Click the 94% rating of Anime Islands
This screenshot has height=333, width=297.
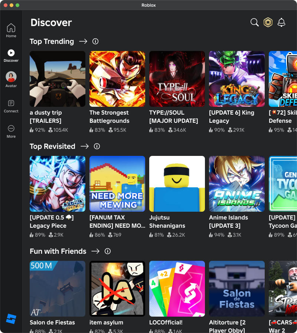pyautogui.click(x=216, y=235)
